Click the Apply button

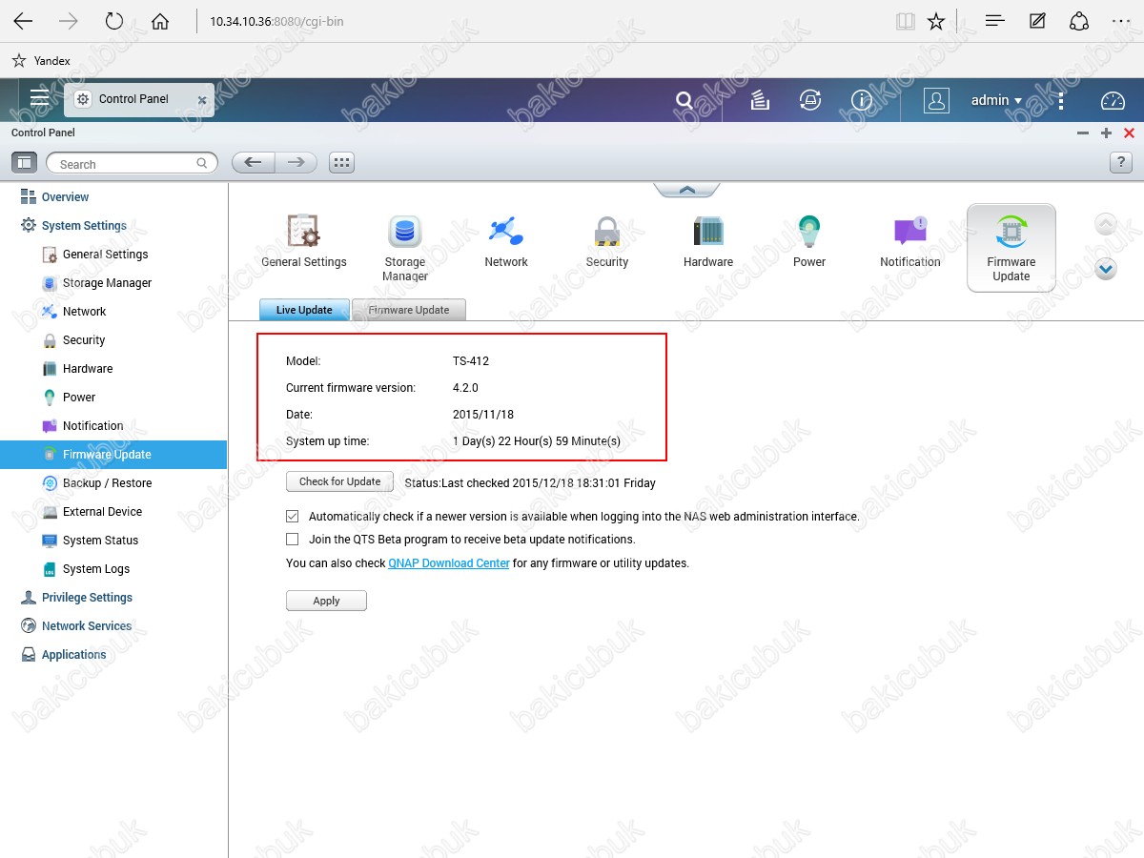click(326, 601)
